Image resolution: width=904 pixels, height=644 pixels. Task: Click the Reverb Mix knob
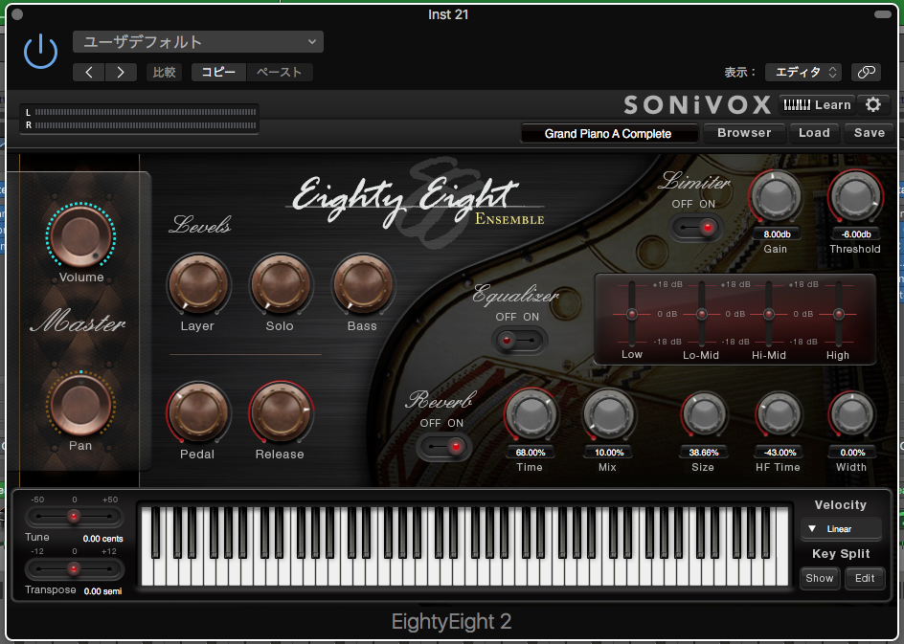click(608, 415)
